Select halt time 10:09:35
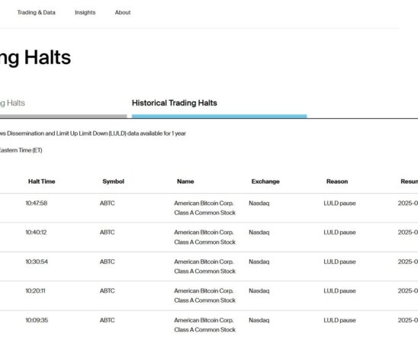 coord(37,320)
